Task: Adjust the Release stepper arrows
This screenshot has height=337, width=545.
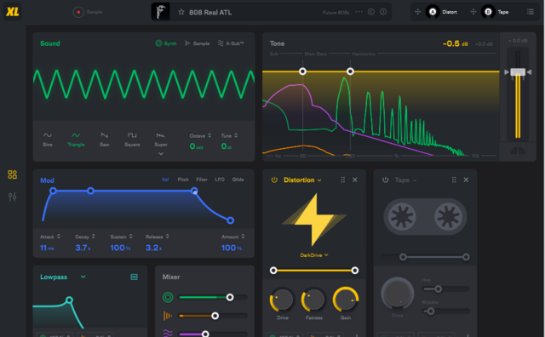Action: pyautogui.click(x=167, y=237)
